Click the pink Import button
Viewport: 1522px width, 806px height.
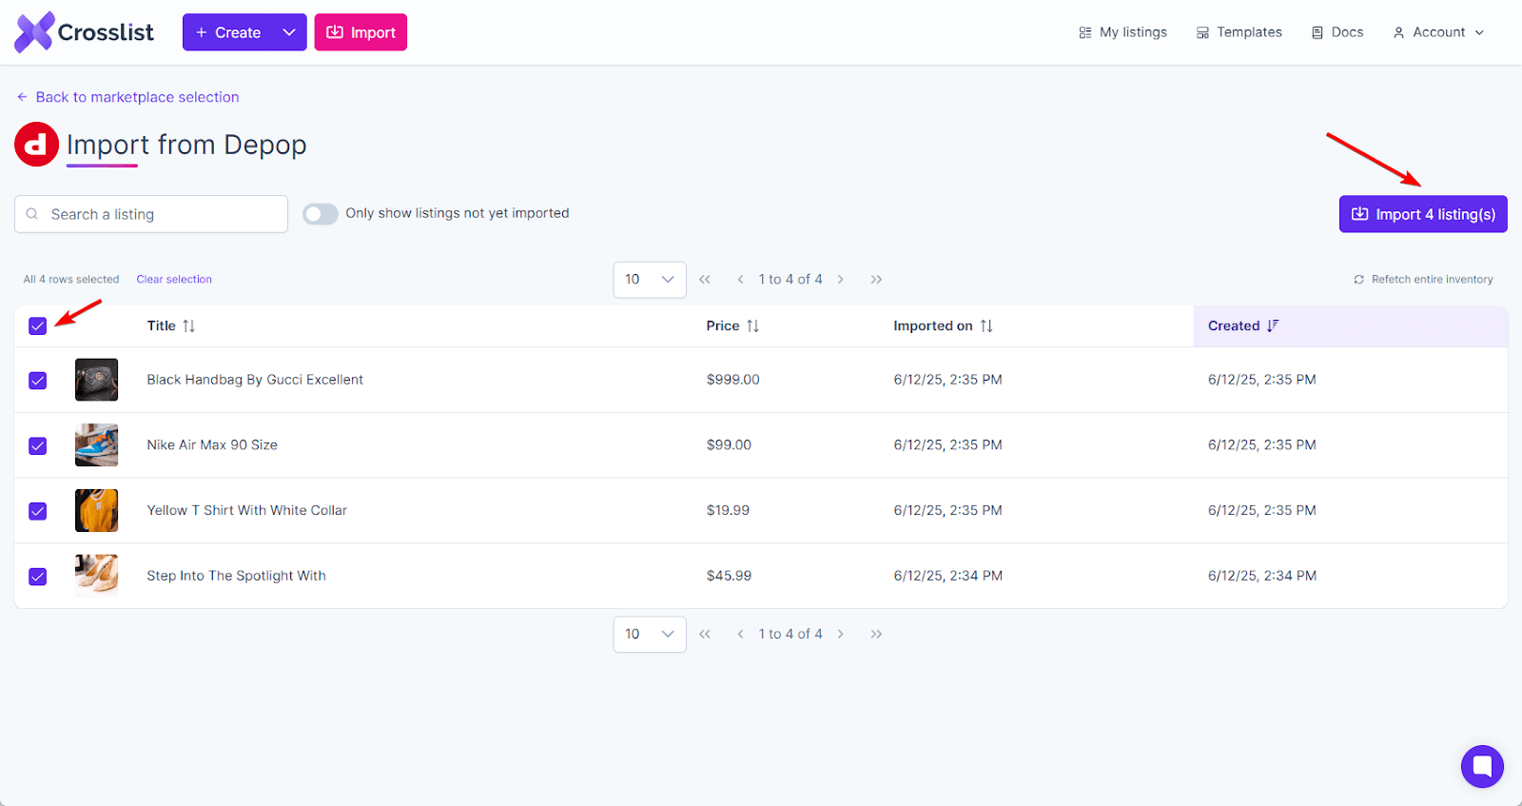pos(361,32)
